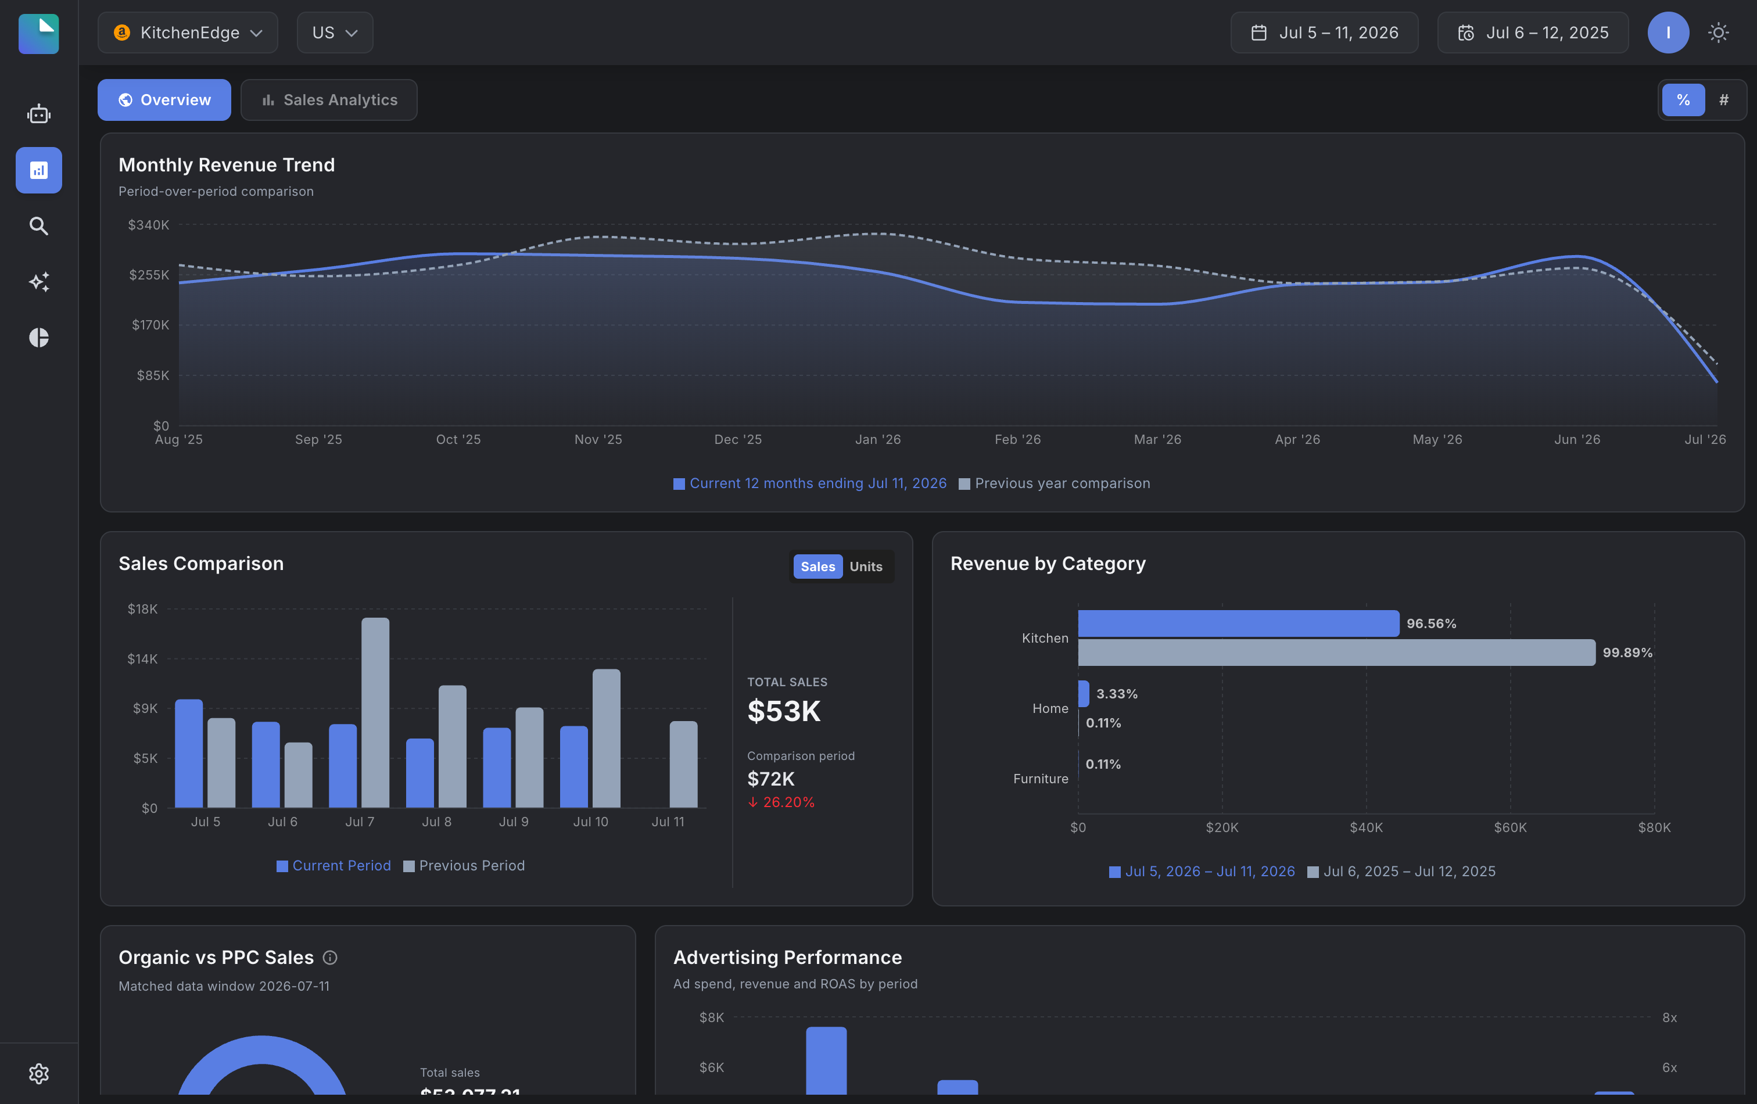Click the blue Jul 5 current period bar

(x=189, y=754)
